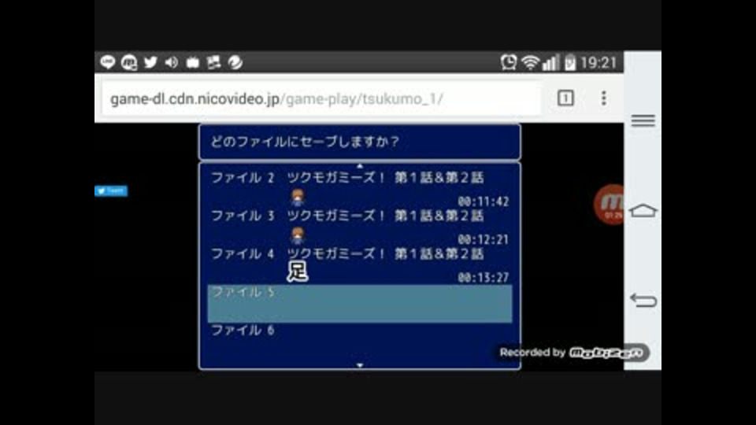Viewport: 756px width, 425px height.
Task: Click the down arrow below save list
Action: [x=360, y=365]
